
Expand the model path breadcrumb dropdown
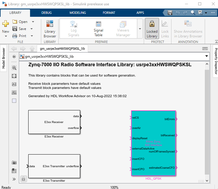207,56
